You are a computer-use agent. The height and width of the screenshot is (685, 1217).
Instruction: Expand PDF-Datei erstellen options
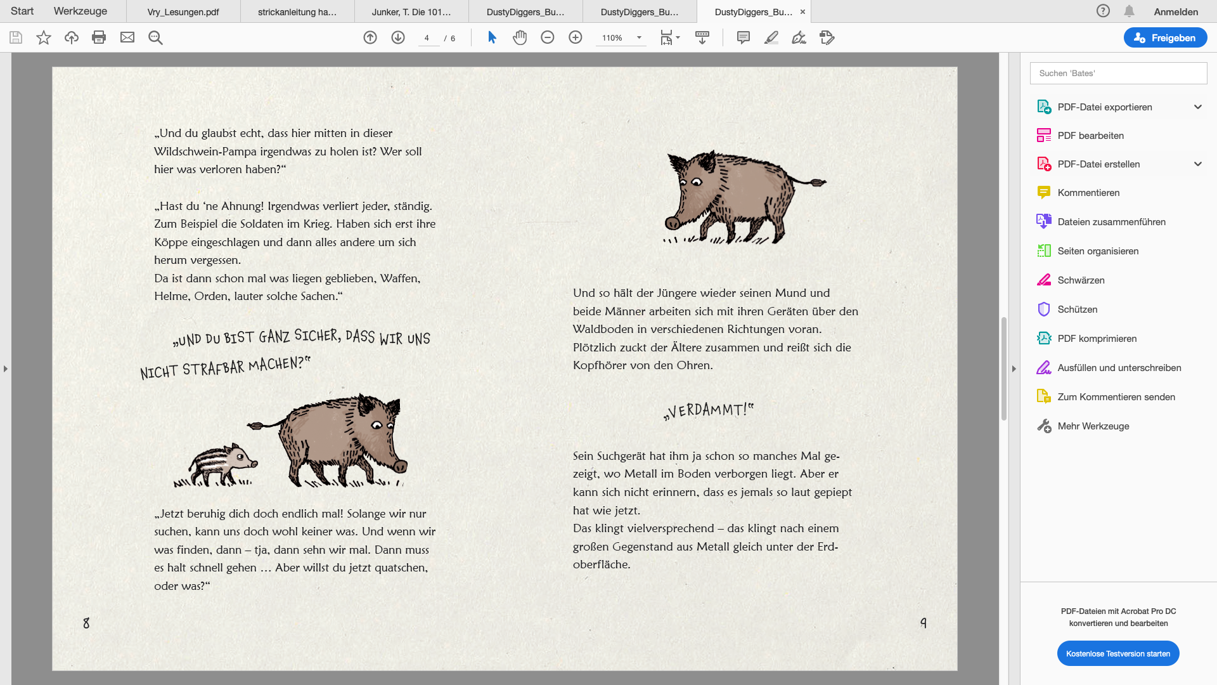1198,164
